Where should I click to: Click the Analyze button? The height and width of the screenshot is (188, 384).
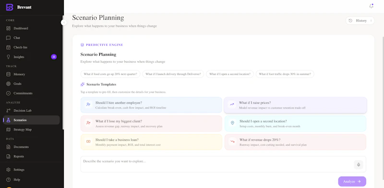[x=352, y=181]
